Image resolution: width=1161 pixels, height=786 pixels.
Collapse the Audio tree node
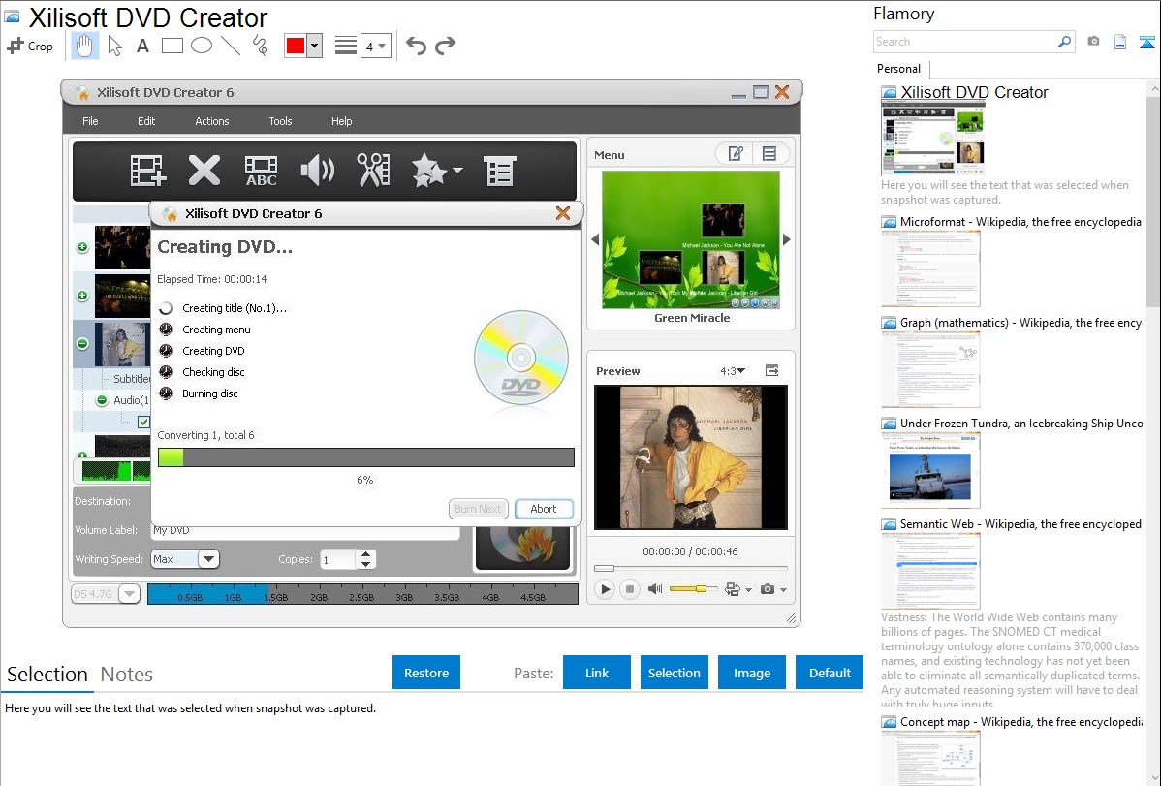click(x=102, y=400)
